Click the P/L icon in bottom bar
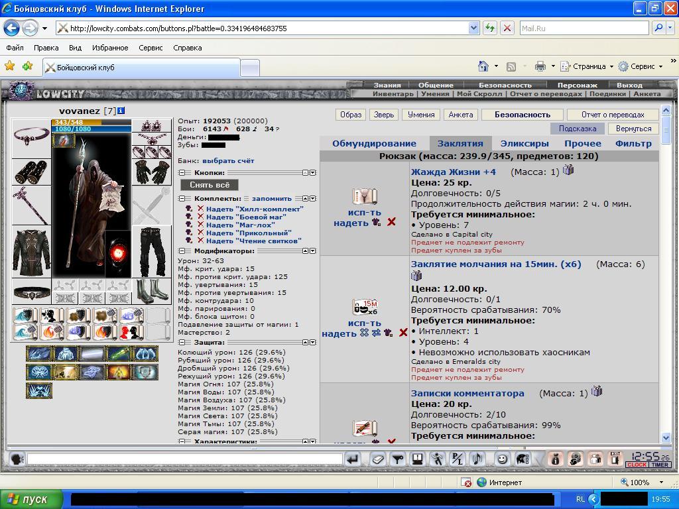Image resolution: width=679 pixels, height=509 pixels. pos(458,459)
